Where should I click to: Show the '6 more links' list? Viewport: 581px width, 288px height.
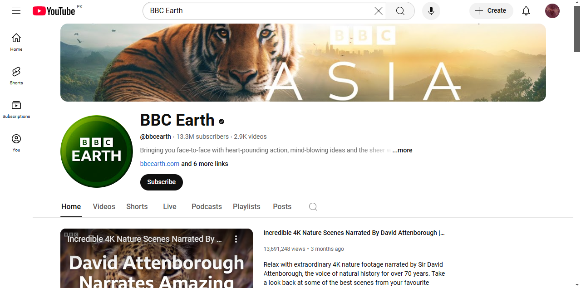click(x=204, y=164)
